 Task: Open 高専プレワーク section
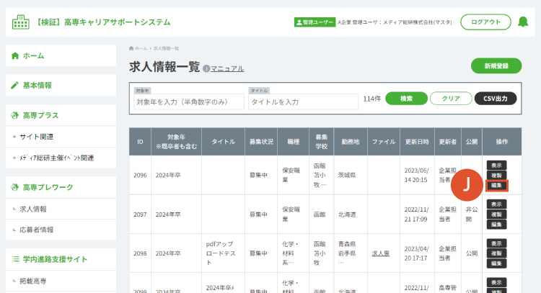(61, 187)
